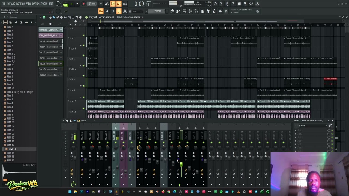This screenshot has width=349, height=196.
Task: Collapse Track 6 group arrow
Action: pos(81,86)
